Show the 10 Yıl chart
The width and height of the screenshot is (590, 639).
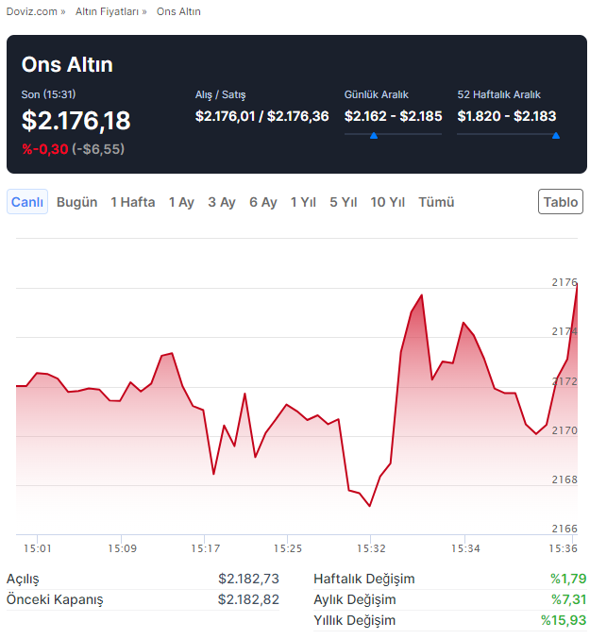point(388,202)
